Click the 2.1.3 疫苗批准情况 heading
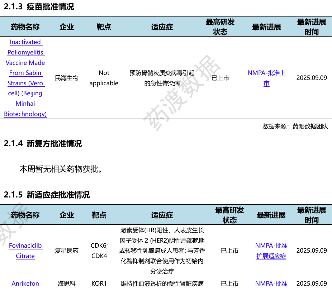Viewport: 332px width, 291px height. (39, 7)
